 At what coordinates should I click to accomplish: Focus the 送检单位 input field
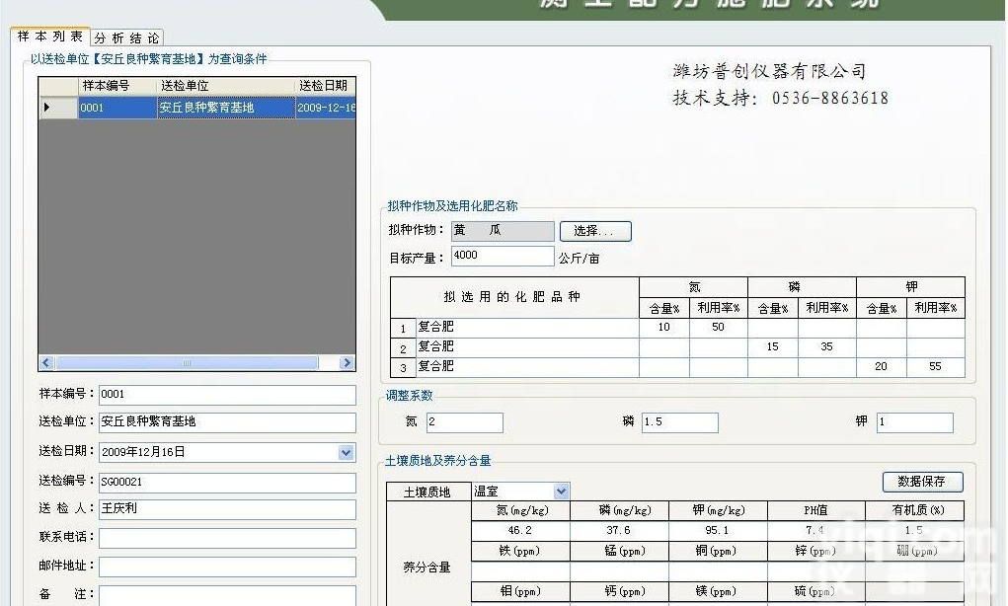226,422
